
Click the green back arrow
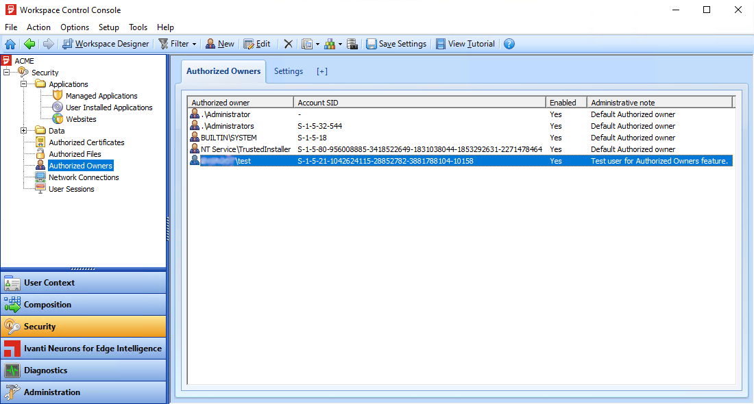pyautogui.click(x=29, y=45)
